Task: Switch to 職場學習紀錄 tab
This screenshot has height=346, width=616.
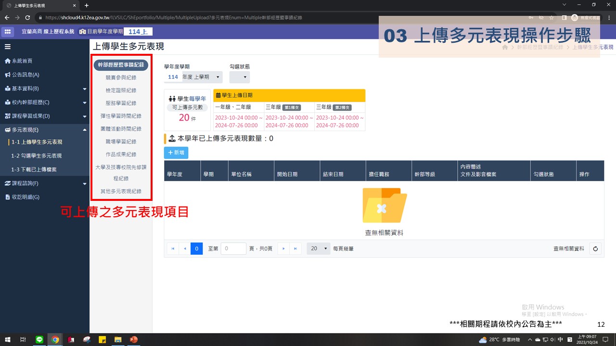Action: click(121, 142)
